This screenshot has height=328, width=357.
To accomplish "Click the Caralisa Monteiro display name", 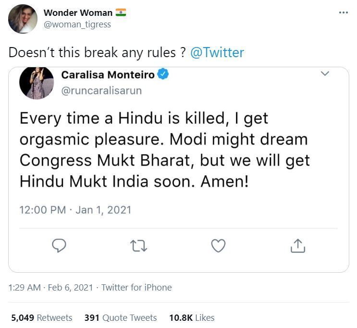I will (x=108, y=75).
